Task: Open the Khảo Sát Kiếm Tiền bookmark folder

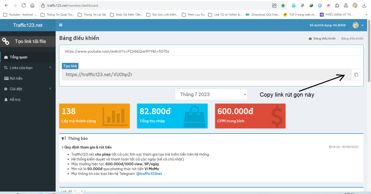Action: click(126, 15)
